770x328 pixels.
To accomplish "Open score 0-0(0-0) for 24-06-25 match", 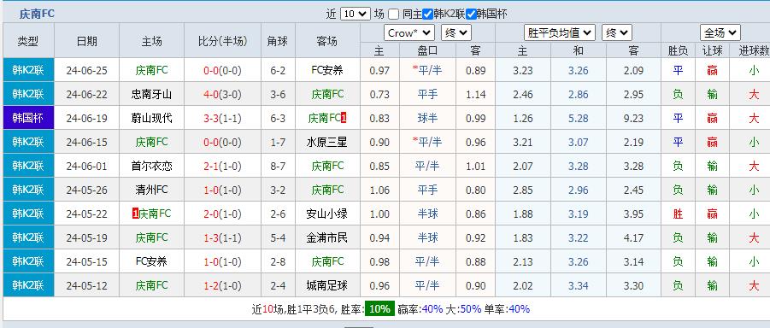I will coord(222,71).
